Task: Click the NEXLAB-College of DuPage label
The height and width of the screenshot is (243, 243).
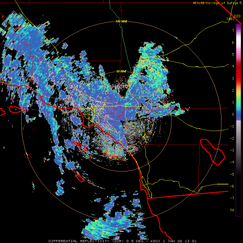Action: [x=217, y=3]
